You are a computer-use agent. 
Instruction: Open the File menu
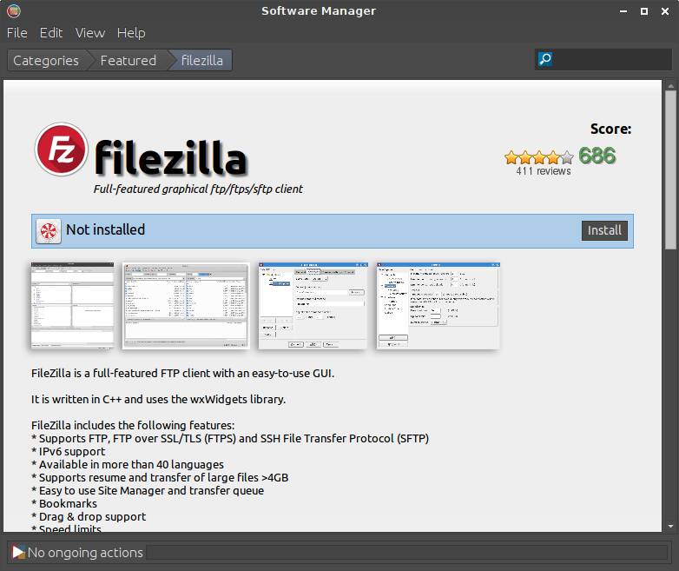click(x=16, y=33)
